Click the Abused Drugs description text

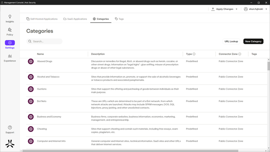135,64
